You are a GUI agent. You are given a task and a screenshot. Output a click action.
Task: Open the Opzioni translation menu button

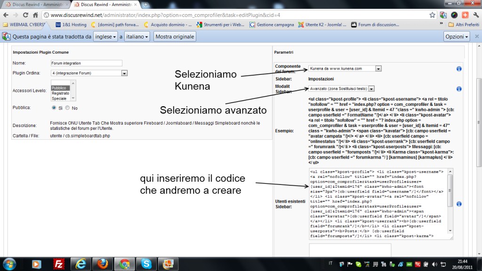pos(457,37)
